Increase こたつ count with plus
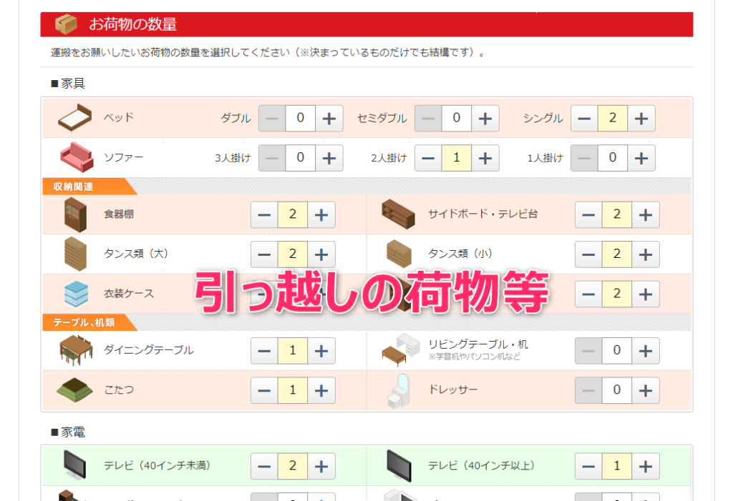Image resolution: width=733 pixels, height=501 pixels. pyautogui.click(x=321, y=390)
